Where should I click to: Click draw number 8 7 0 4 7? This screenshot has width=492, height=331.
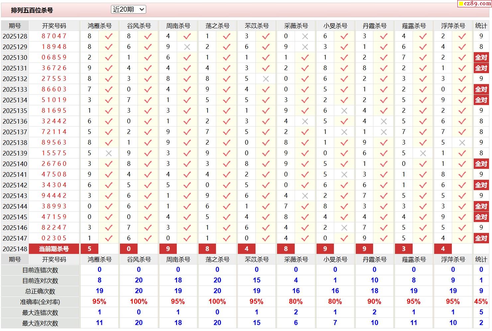tap(54, 36)
